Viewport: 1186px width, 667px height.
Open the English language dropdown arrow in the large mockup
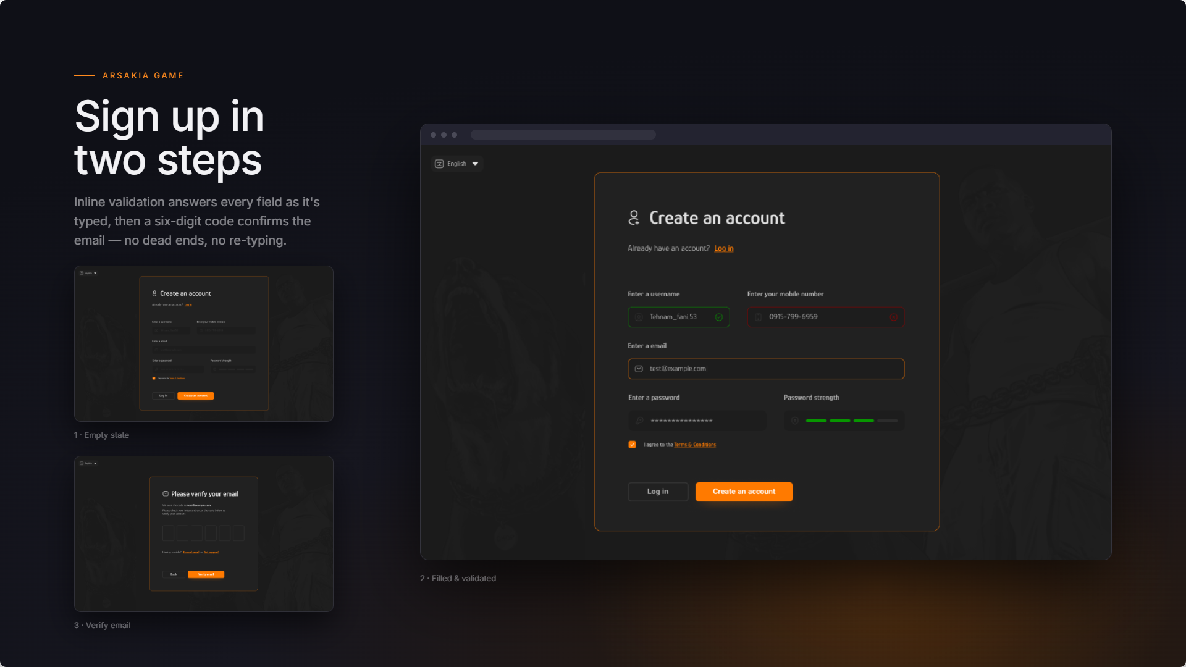[x=475, y=164]
